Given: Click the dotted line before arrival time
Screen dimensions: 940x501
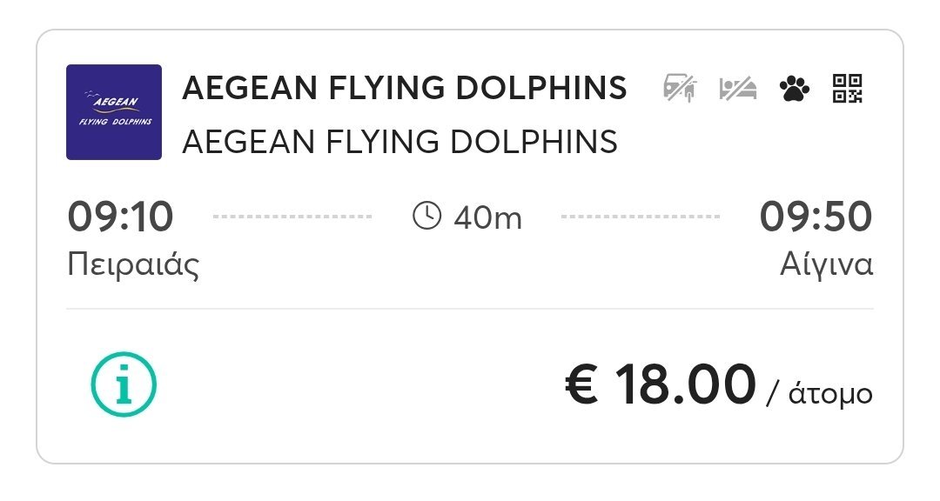Looking at the screenshot, I should [641, 217].
